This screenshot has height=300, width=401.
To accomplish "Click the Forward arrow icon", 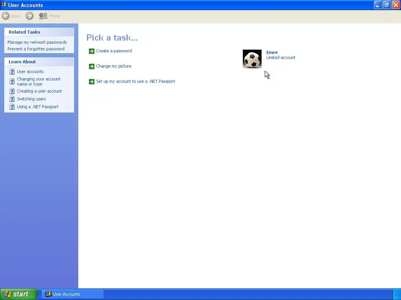I will point(29,16).
